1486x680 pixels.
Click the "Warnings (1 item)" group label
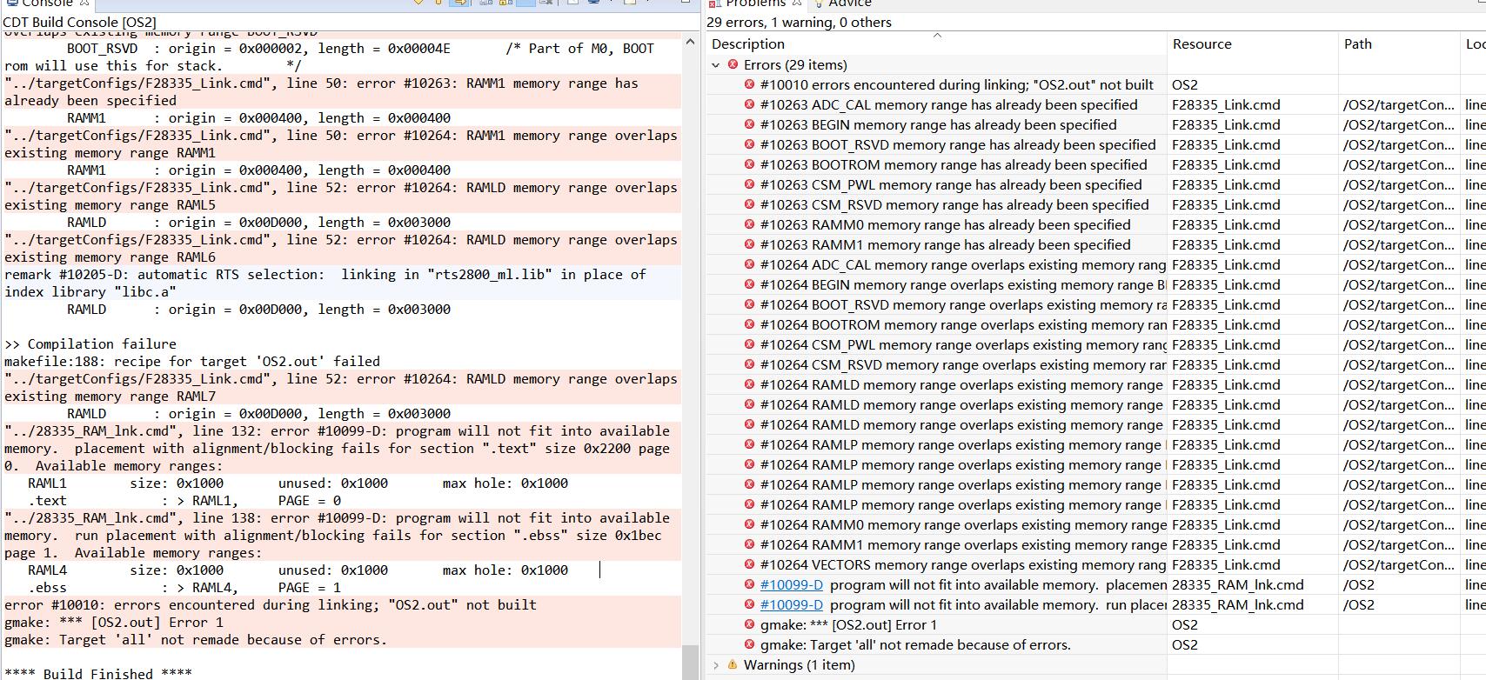click(799, 665)
